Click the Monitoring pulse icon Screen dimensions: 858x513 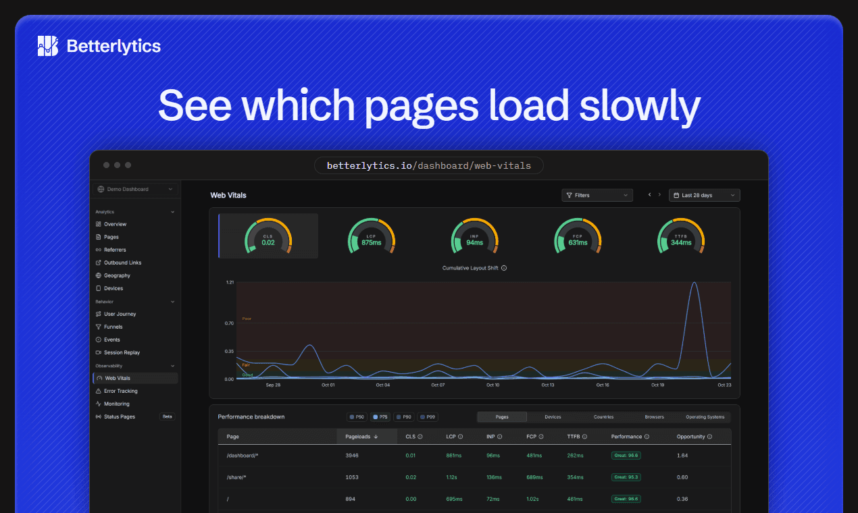pyautogui.click(x=99, y=404)
